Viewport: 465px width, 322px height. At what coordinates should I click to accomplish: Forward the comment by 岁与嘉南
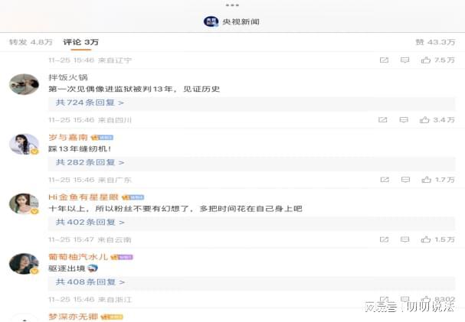[x=385, y=180]
